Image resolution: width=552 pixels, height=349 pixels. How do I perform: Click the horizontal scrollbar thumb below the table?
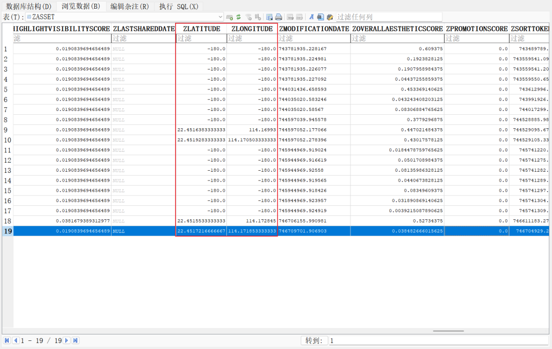448,331
